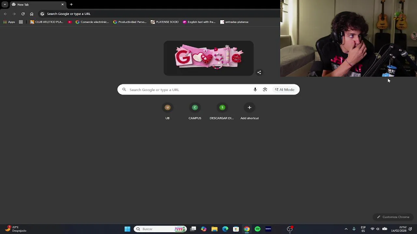Launch Copilot from taskbar
This screenshot has width=417, height=234.
coord(204,229)
